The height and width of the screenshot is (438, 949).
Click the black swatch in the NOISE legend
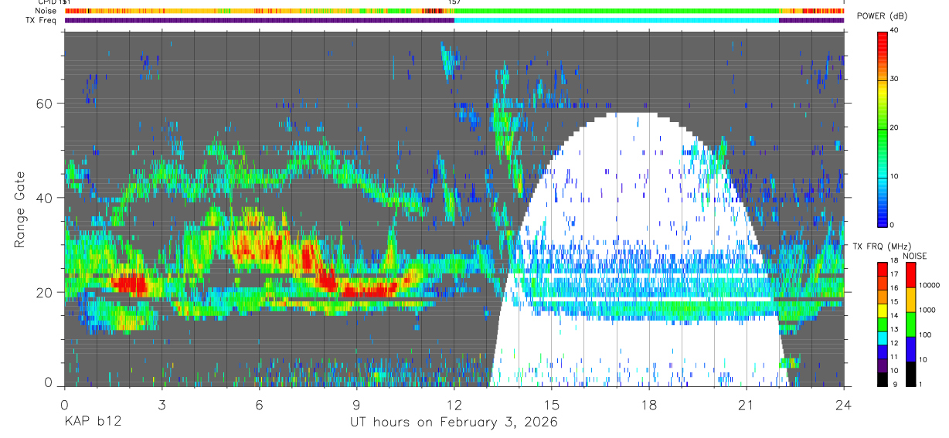[910, 374]
